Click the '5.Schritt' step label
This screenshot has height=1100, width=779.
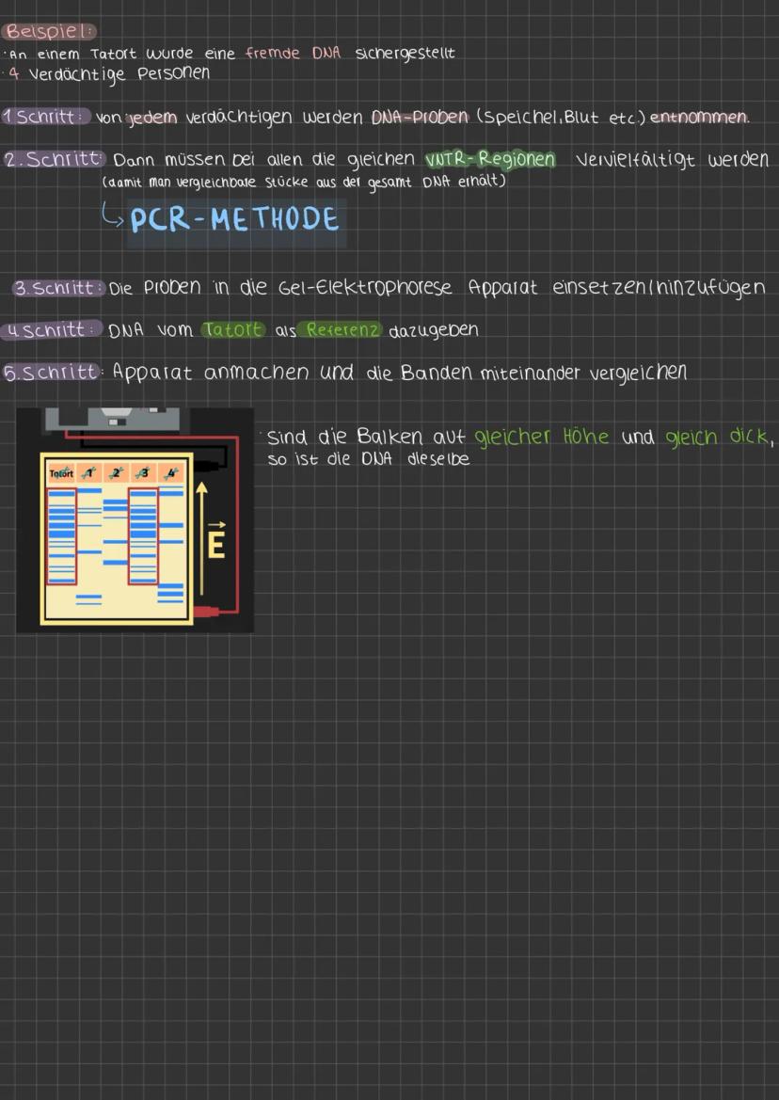click(53, 372)
